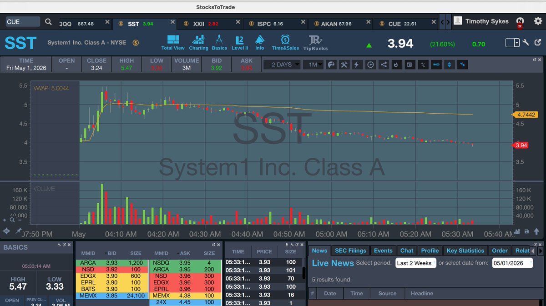Click the pin icon below chart
Image resolution: width=546 pixels, height=306 pixels.
tap(19, 231)
